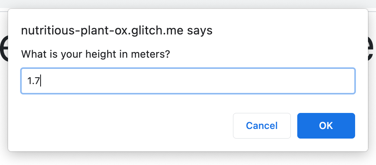Click the gray browser strip above the dialog
Viewport: 376px width, 165px height.
tap(188, 4)
